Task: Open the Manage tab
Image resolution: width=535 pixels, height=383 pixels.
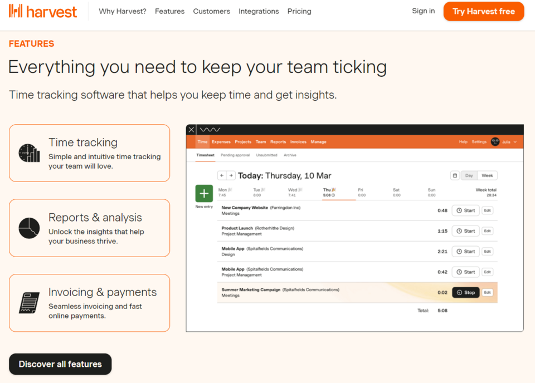Action: pos(318,142)
